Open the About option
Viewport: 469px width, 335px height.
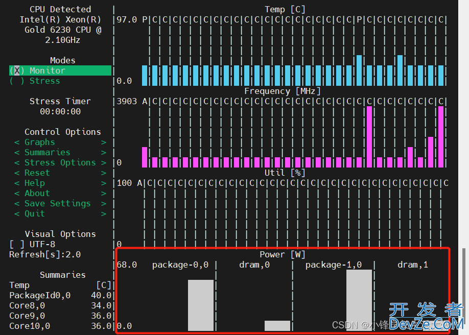tap(60, 193)
